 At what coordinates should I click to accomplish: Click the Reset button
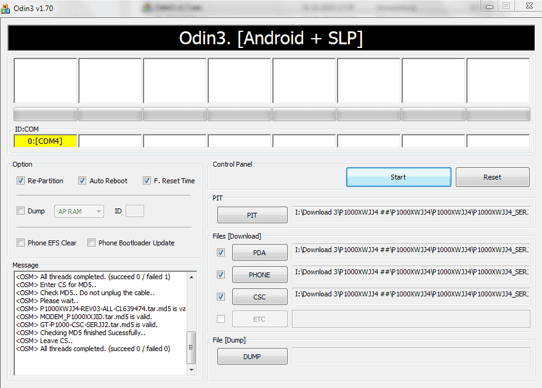(493, 177)
